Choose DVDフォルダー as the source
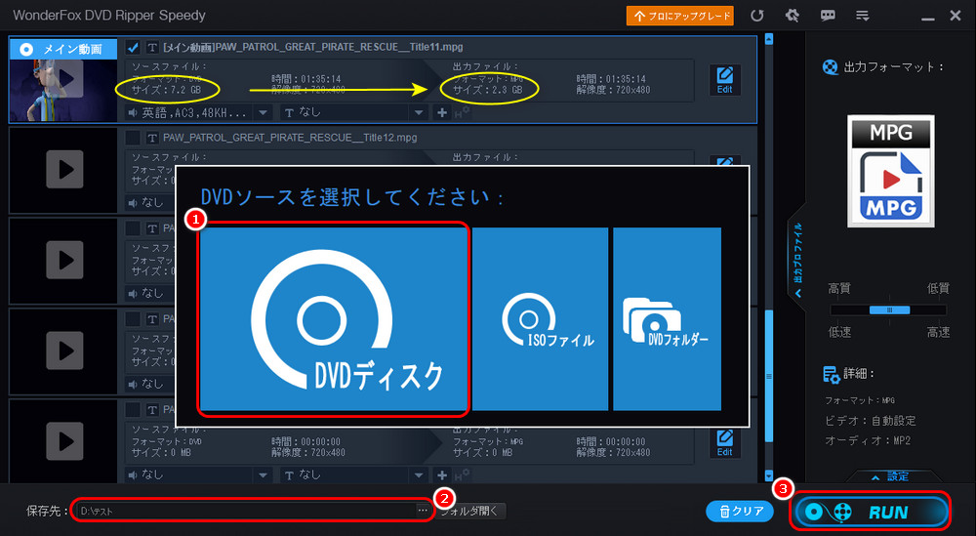 point(668,319)
